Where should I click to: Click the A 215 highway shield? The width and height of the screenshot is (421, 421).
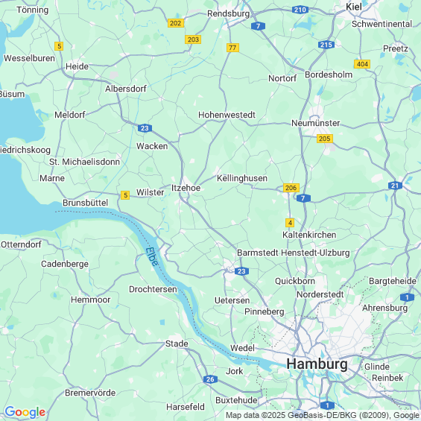click(x=326, y=45)
